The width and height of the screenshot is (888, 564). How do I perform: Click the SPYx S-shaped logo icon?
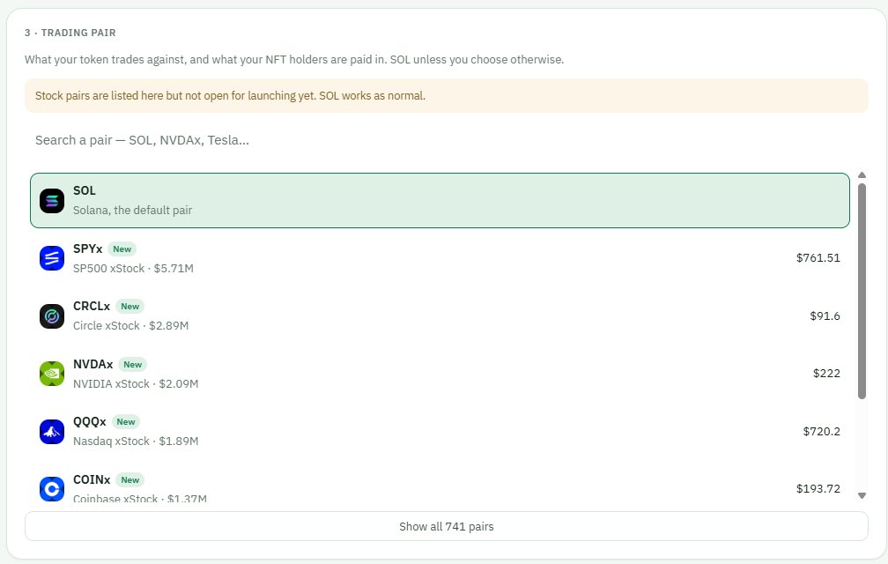(x=51, y=258)
